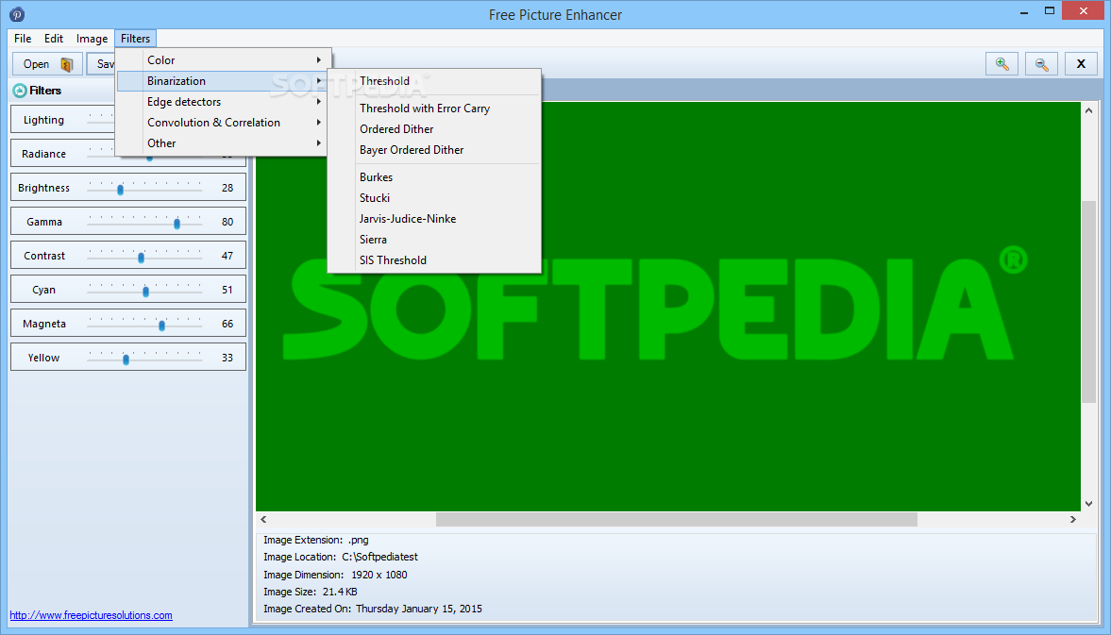Choose Jarvis-Judice-Ninke filter

coord(434,218)
